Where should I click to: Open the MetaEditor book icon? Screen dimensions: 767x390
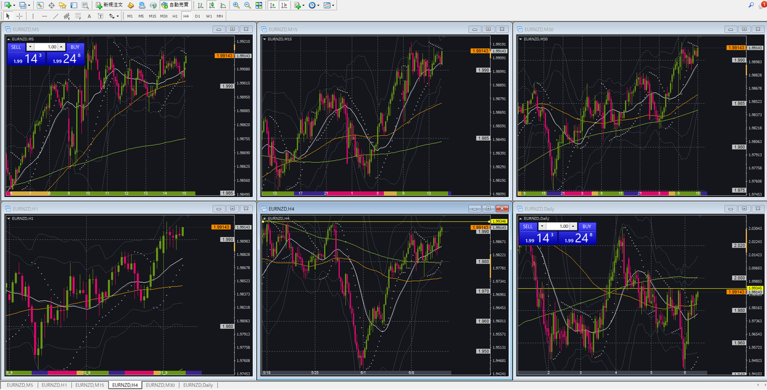coord(130,5)
